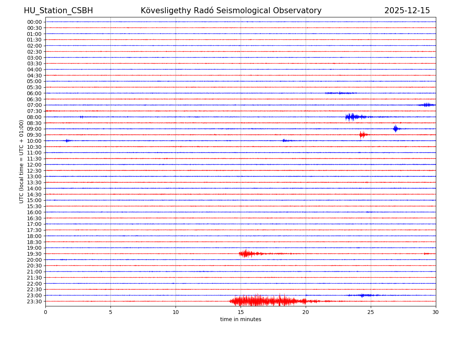Click the "time in minutes" x-axis label
The height and width of the screenshot is (340, 454).
click(x=241, y=319)
